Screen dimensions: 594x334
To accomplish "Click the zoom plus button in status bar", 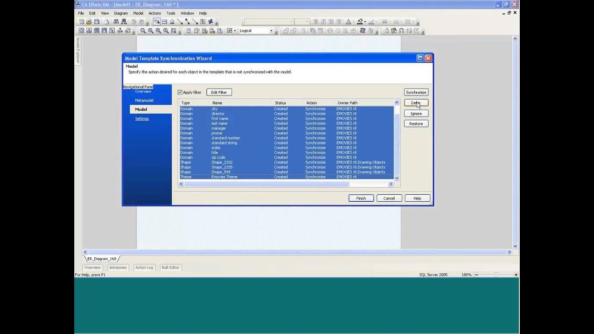I will click(x=516, y=275).
